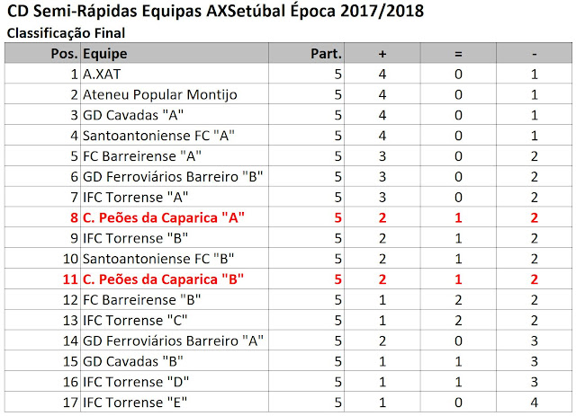Select GD Ferroviários Barreiro "A" cell

(x=175, y=341)
